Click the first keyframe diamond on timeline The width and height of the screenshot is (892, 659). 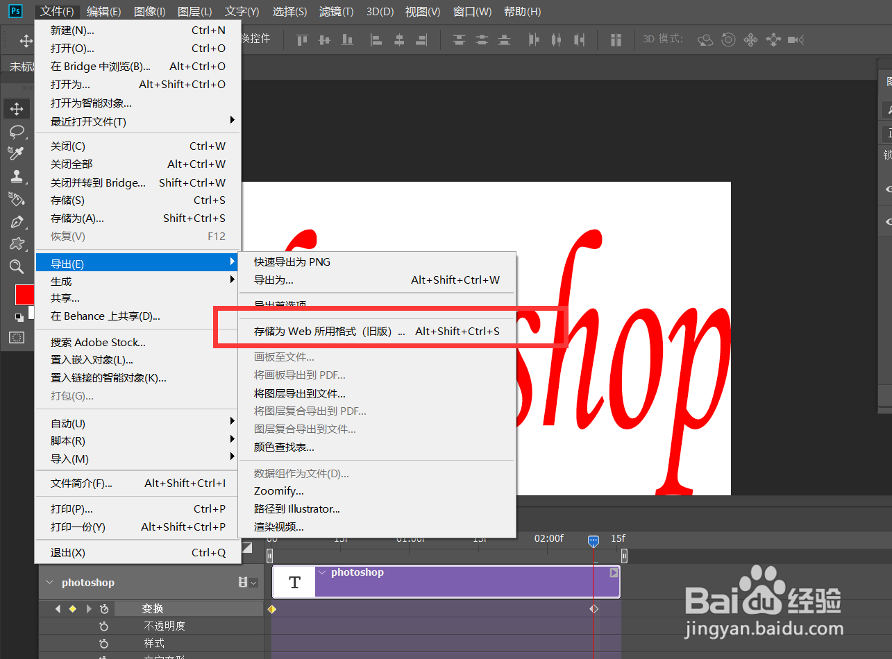pyautogui.click(x=271, y=609)
